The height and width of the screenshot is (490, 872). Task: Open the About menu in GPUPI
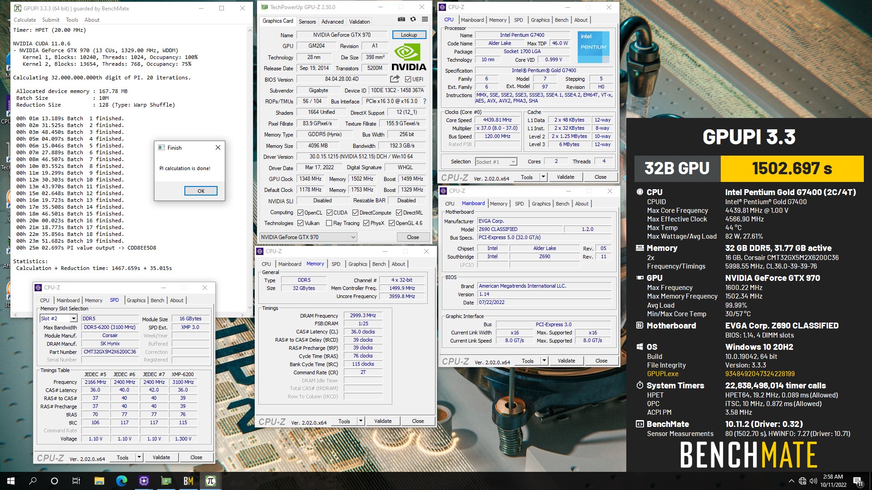coord(92,20)
